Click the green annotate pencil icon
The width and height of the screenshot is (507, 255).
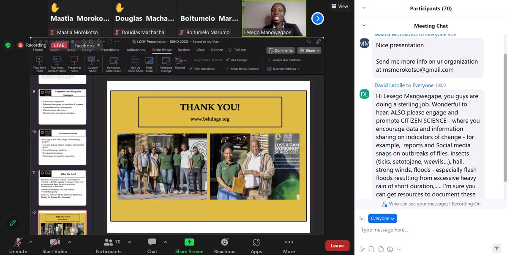(13, 222)
